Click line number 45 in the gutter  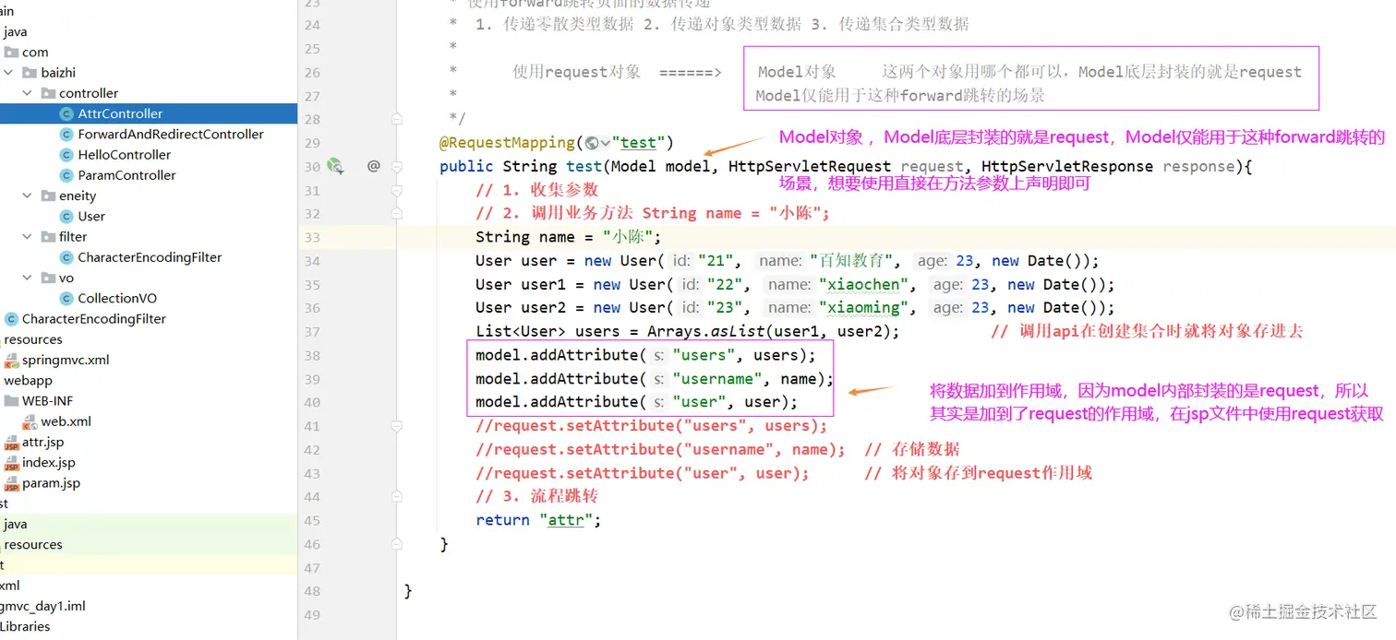pyautogui.click(x=312, y=521)
